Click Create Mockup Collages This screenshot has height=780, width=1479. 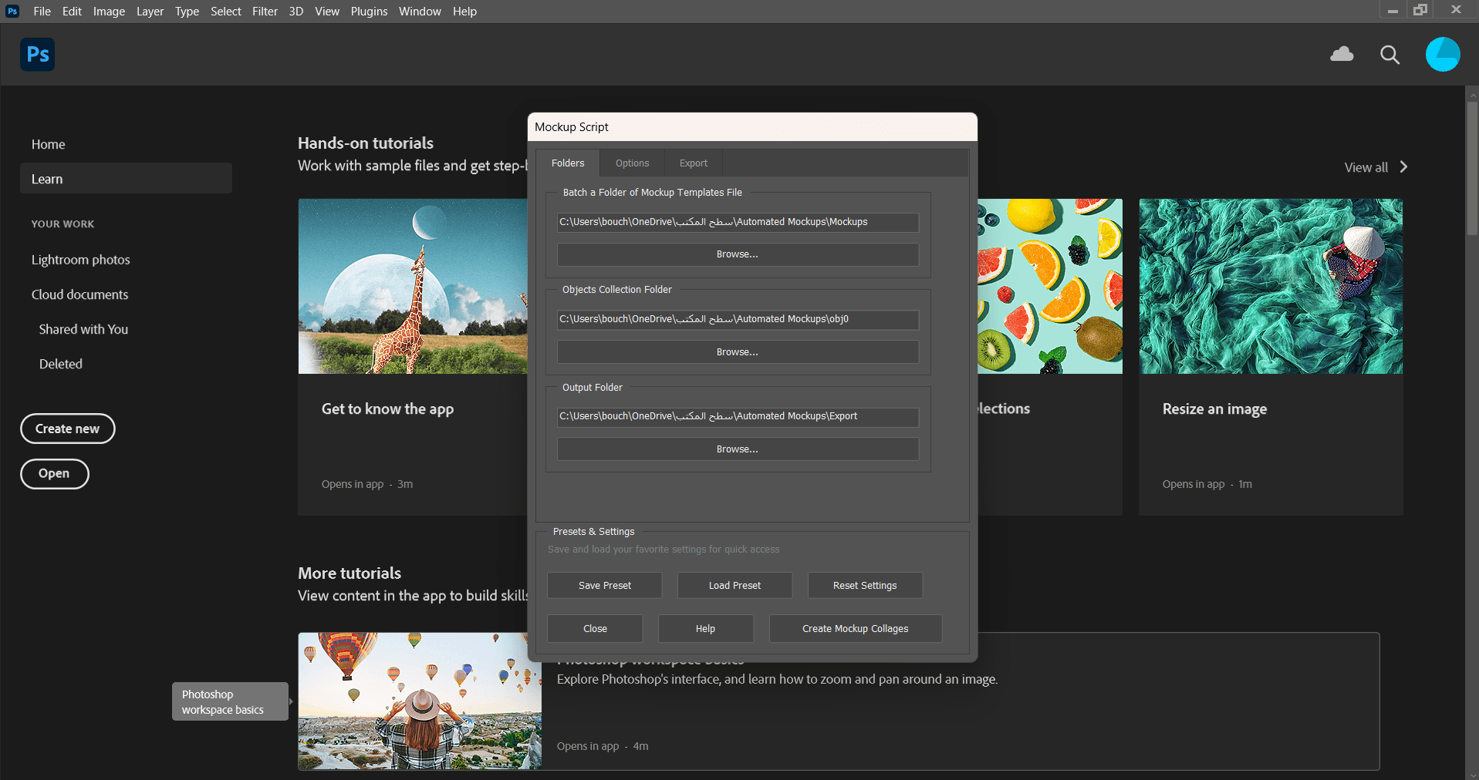pyautogui.click(x=855, y=628)
